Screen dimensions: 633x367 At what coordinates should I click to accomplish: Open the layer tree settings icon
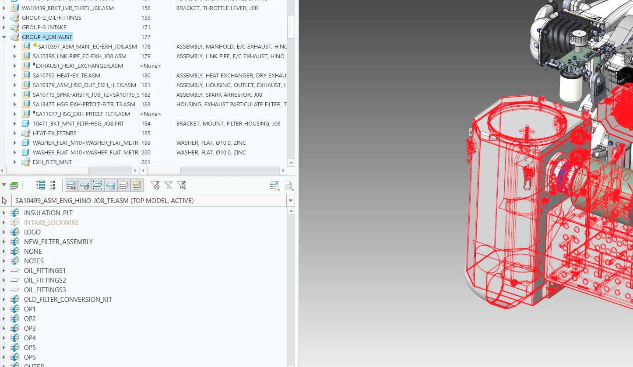[x=274, y=185]
